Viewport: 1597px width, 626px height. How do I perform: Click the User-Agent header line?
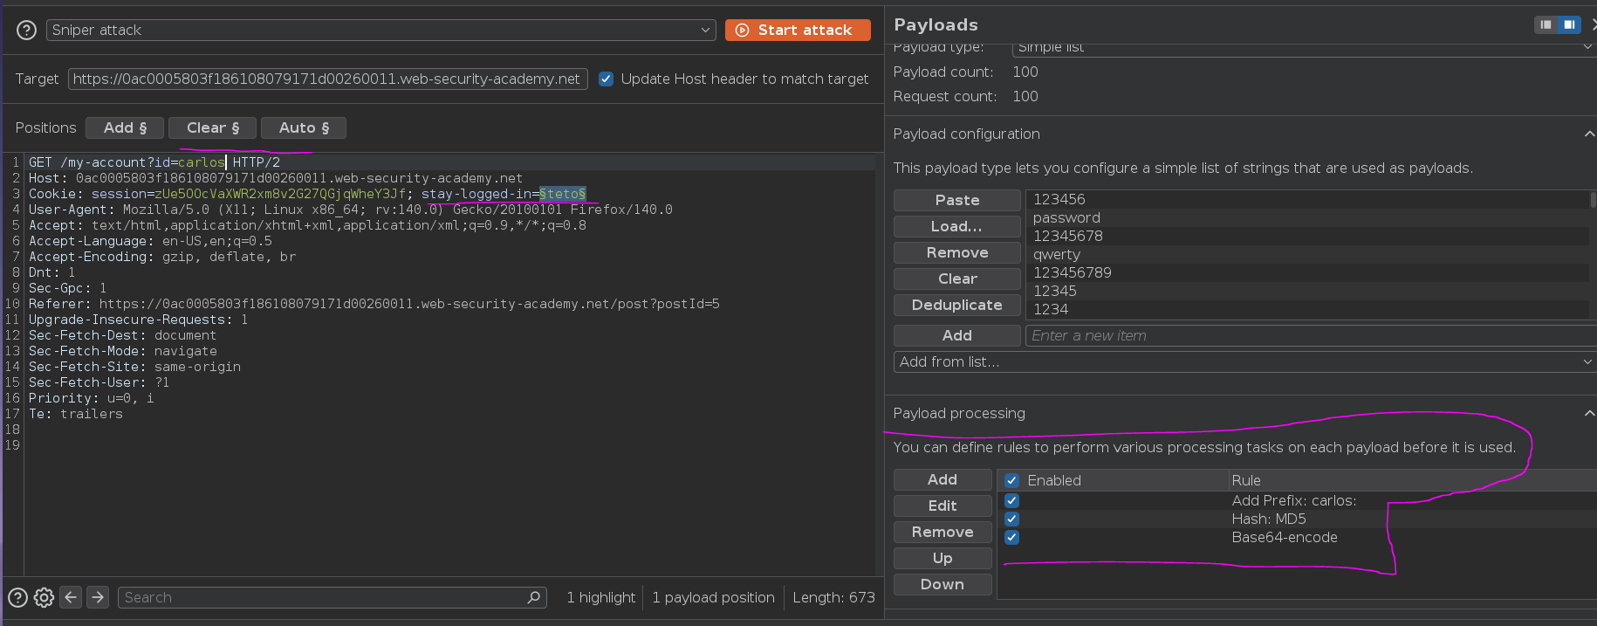tap(351, 210)
